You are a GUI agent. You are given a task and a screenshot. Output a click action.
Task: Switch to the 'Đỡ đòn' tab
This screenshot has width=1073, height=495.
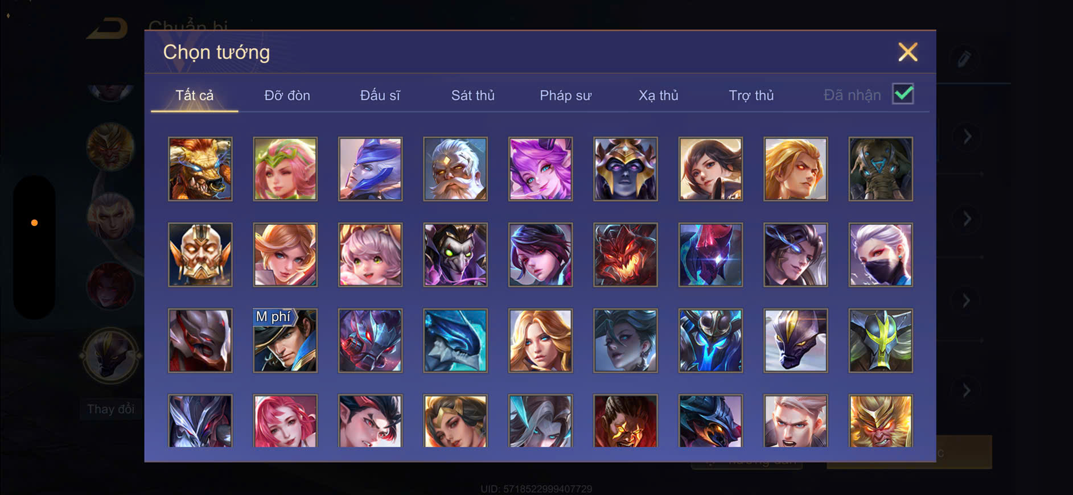coord(287,95)
